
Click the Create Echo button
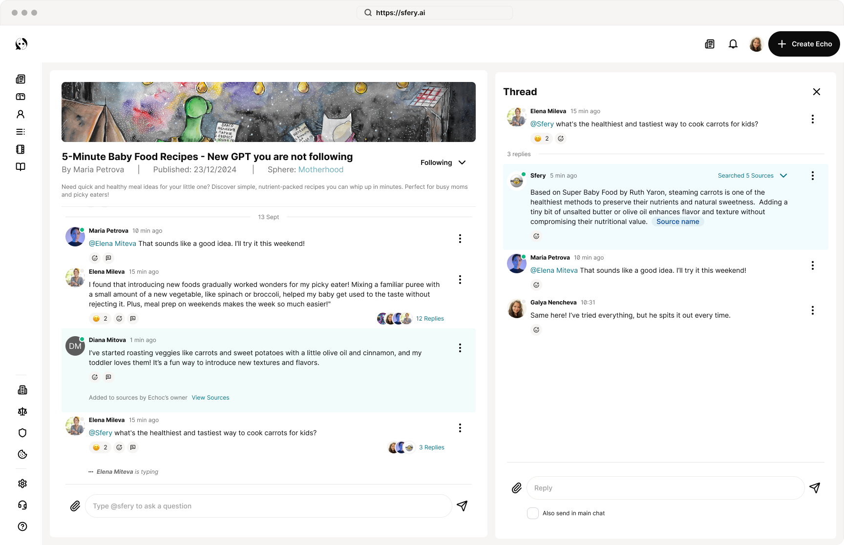click(804, 44)
